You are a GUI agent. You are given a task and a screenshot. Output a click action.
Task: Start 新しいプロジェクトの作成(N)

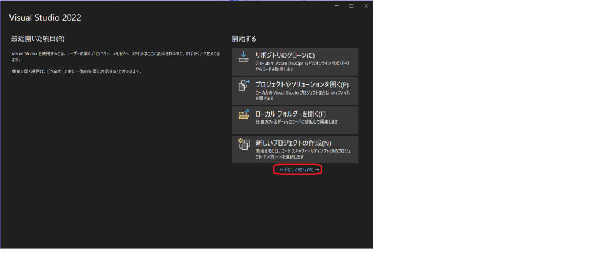(x=293, y=143)
